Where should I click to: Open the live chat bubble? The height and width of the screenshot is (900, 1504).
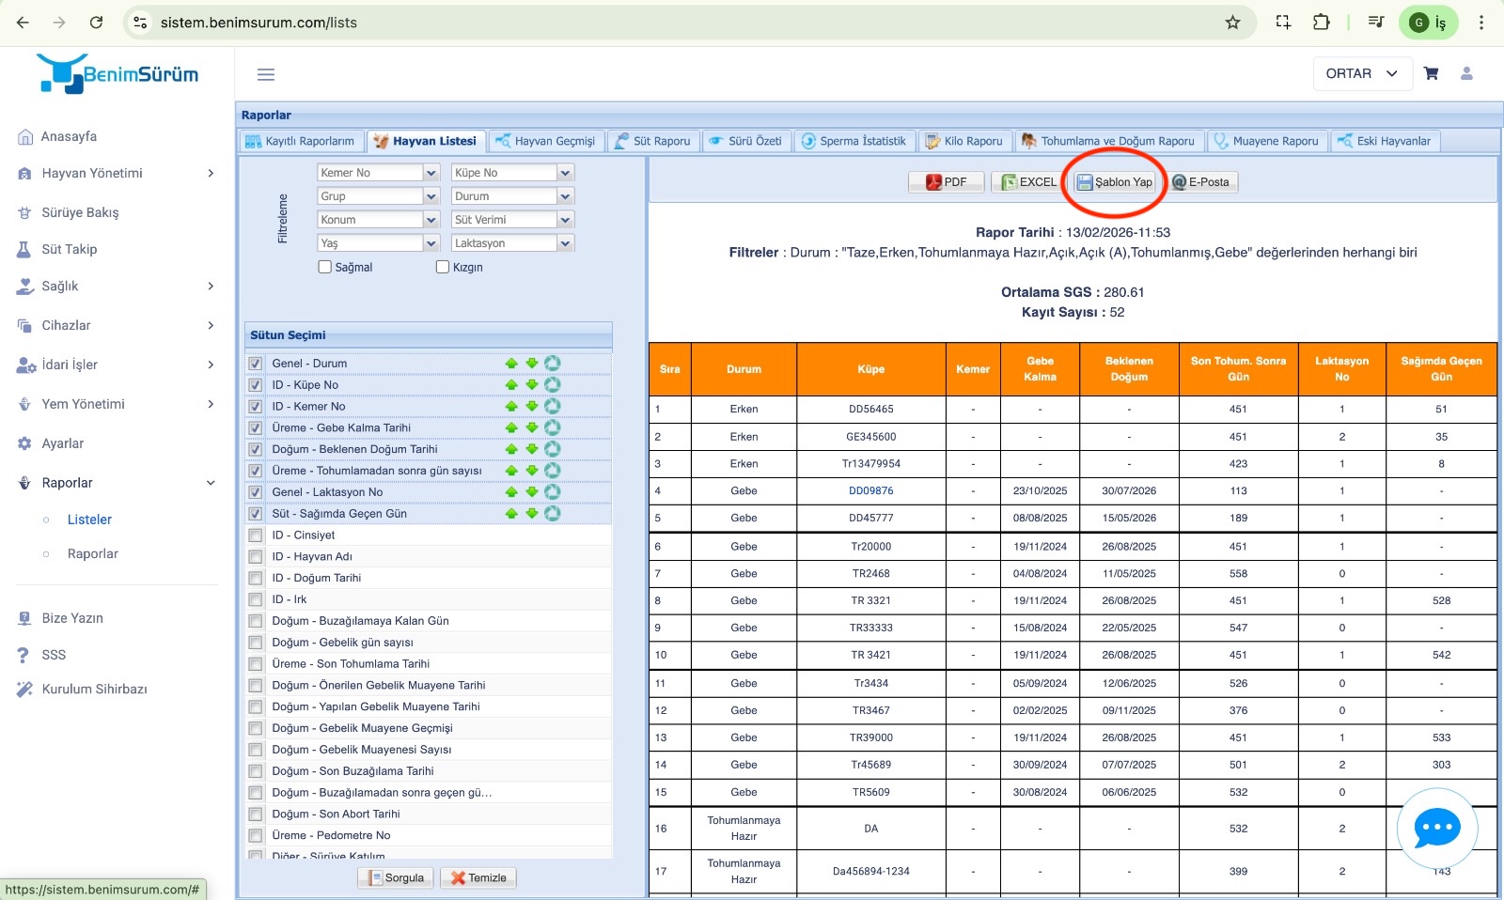click(x=1437, y=828)
